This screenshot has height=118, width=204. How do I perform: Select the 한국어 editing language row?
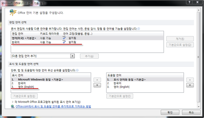pyautogui.click(x=87, y=42)
